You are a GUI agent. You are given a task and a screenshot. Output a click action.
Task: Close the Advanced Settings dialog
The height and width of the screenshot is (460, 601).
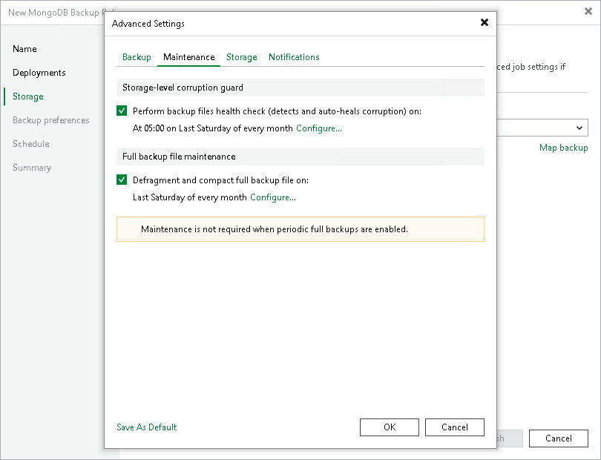[x=485, y=22]
